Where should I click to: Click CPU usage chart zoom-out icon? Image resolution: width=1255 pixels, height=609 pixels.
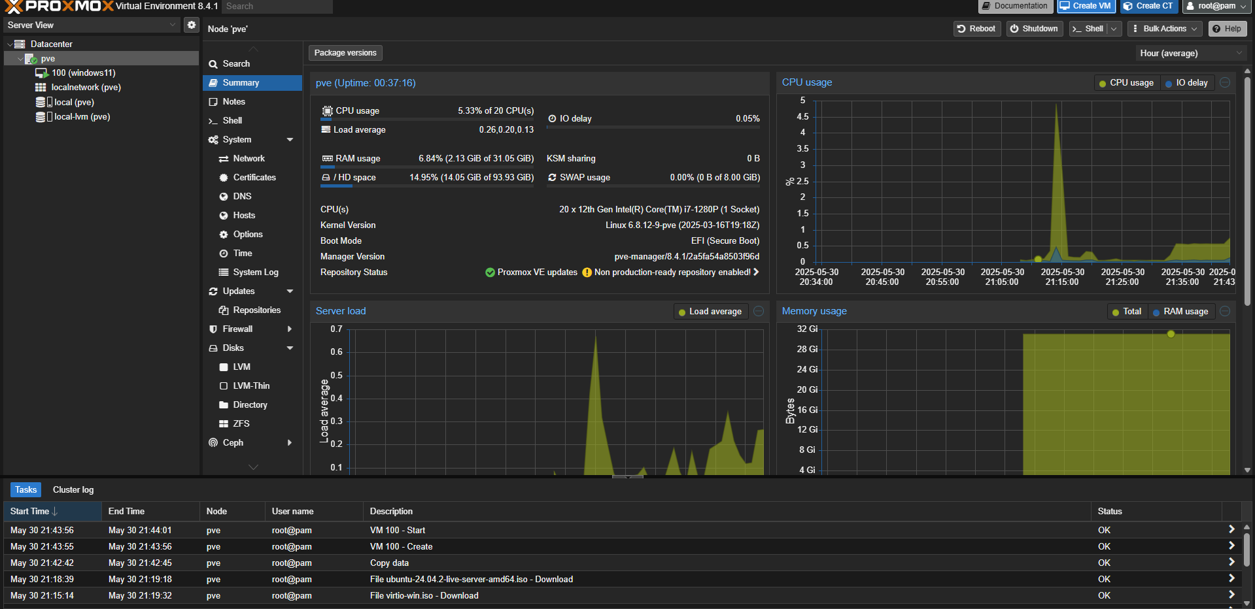1225,83
